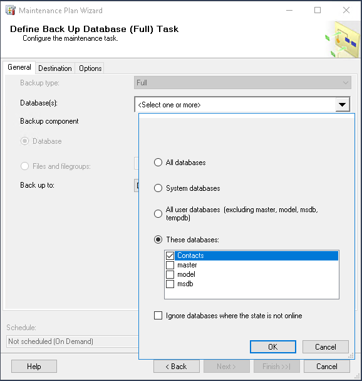
Task: Choose the System databases radio option
Action: click(158, 188)
